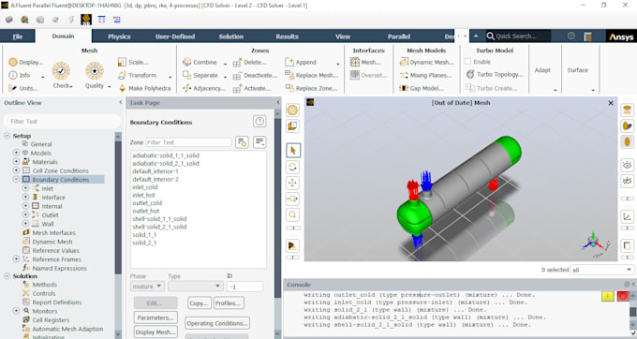Expand Cell Zone Conditions node
Screen dimensions: 637x339
click(x=16, y=170)
